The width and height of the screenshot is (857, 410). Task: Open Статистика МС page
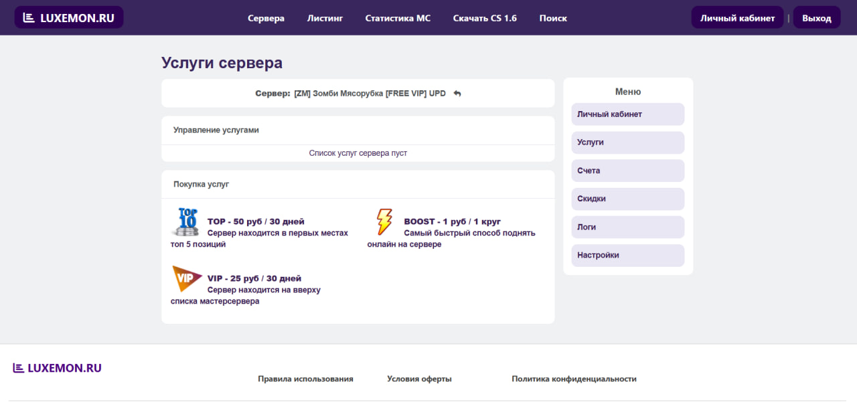click(x=398, y=18)
